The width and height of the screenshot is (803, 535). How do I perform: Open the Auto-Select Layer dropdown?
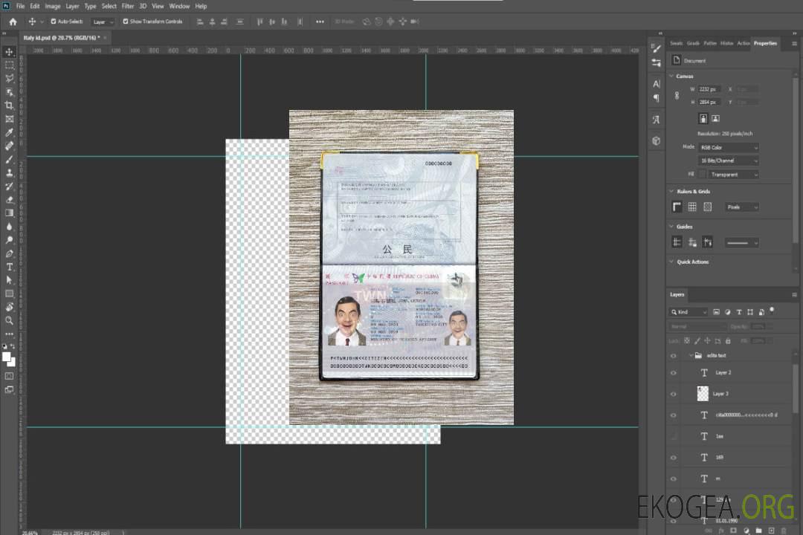pyautogui.click(x=103, y=22)
